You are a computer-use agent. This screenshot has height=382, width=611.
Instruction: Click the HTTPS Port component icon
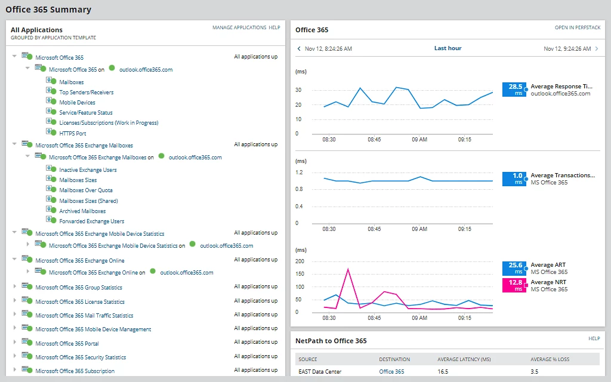click(x=50, y=133)
